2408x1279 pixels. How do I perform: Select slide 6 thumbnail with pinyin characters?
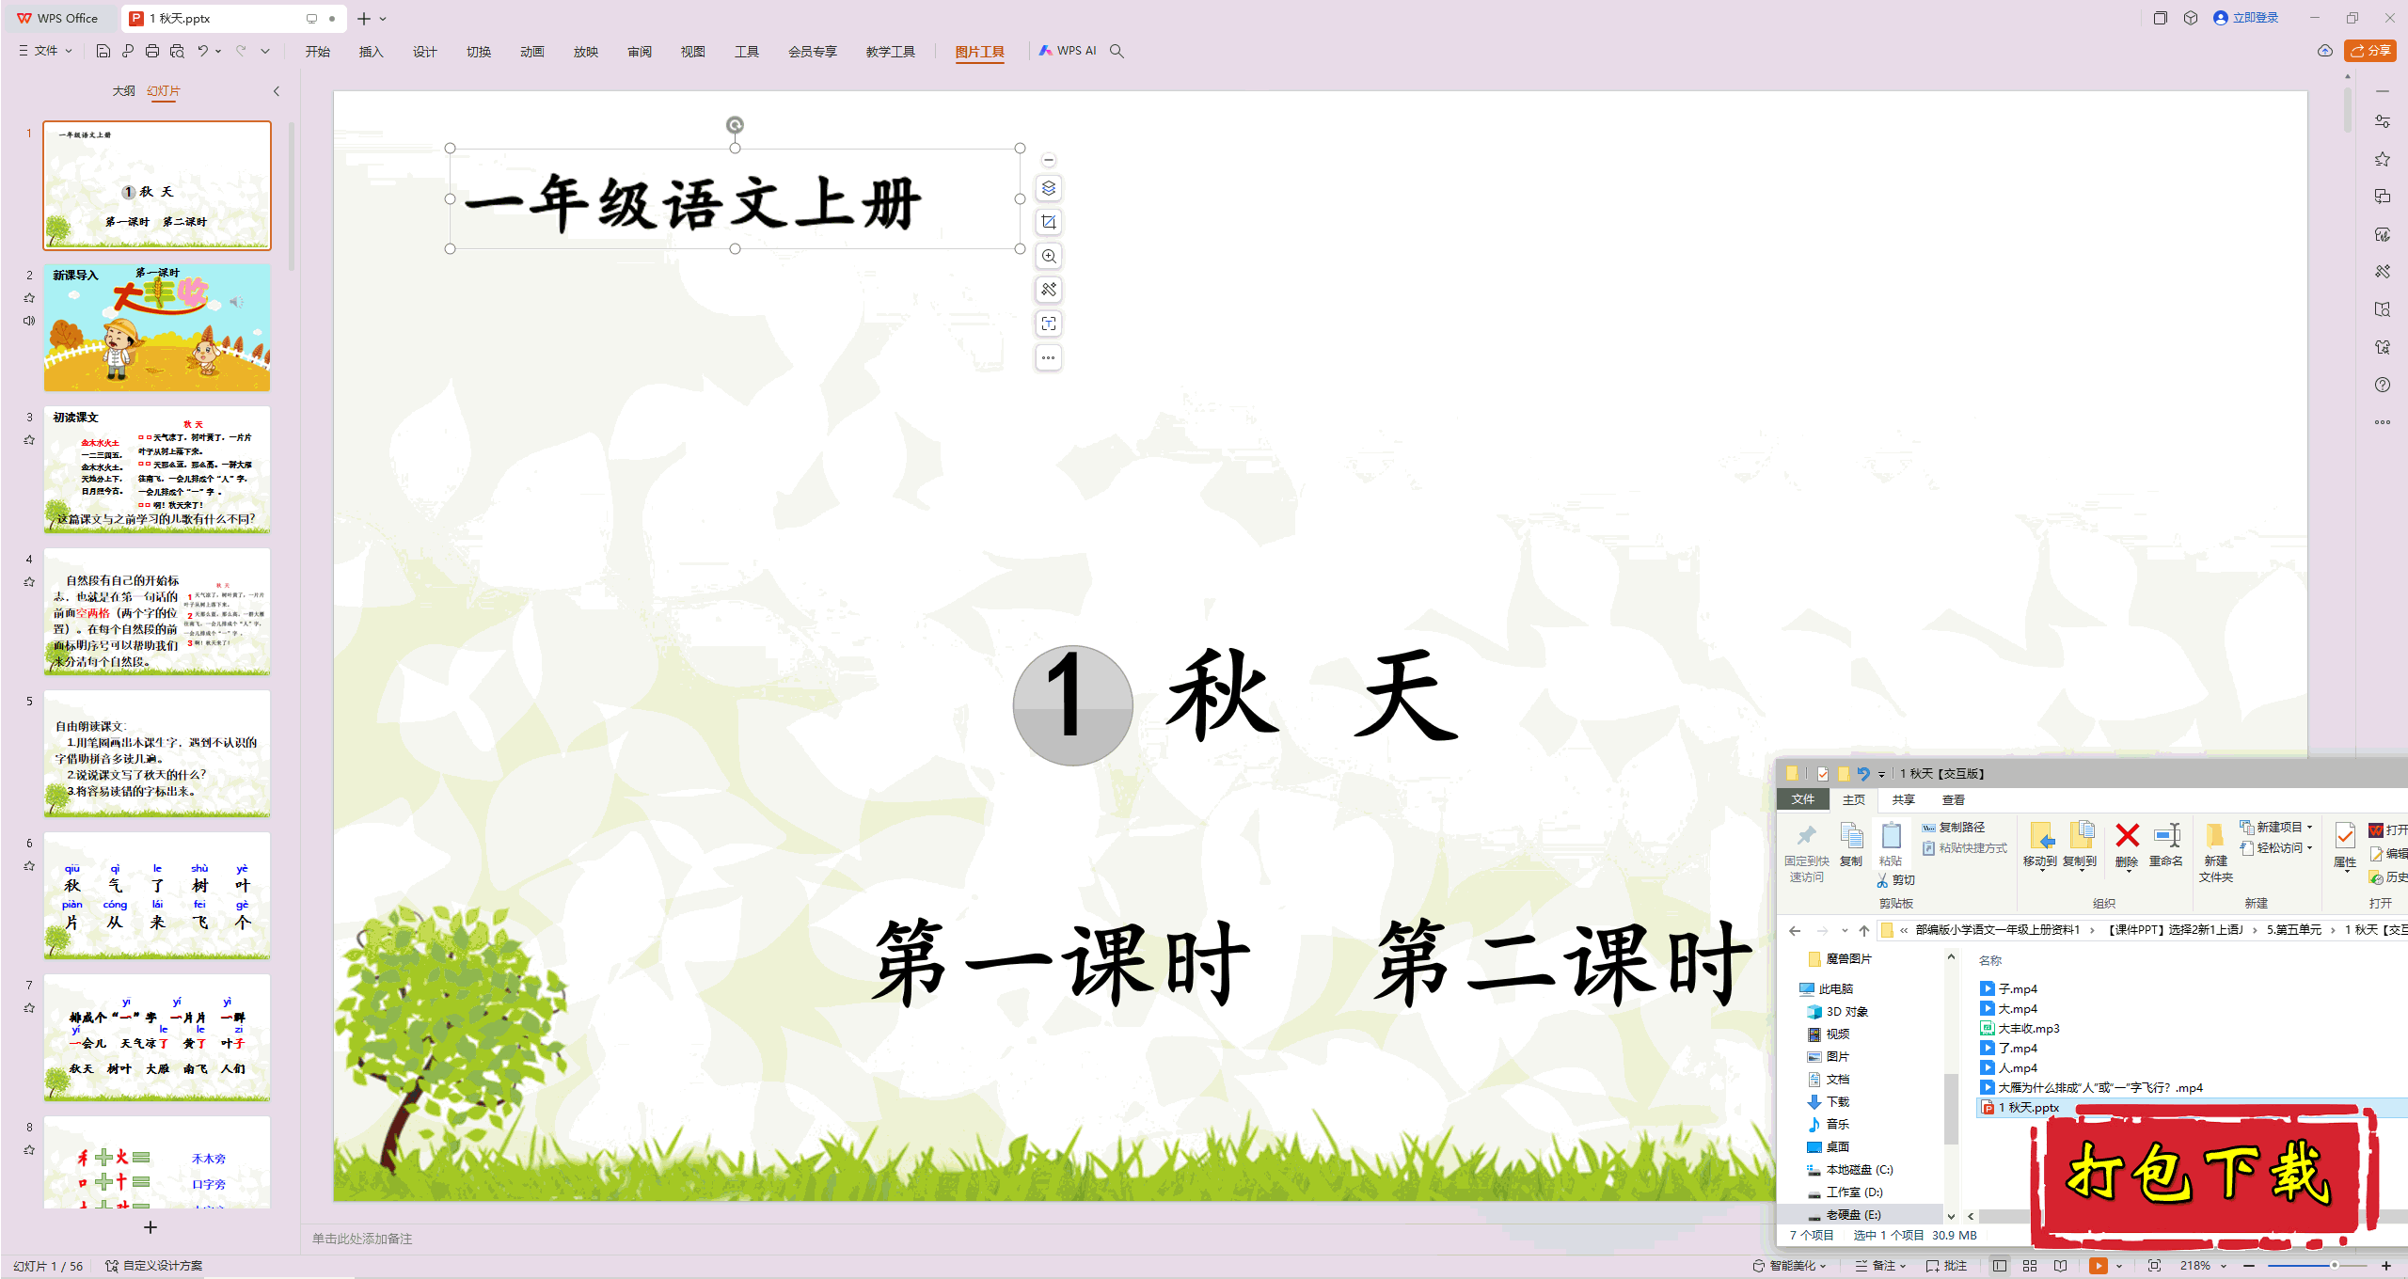pos(157,895)
